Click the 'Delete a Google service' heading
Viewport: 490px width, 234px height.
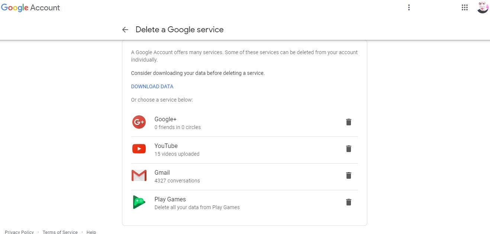(x=180, y=30)
